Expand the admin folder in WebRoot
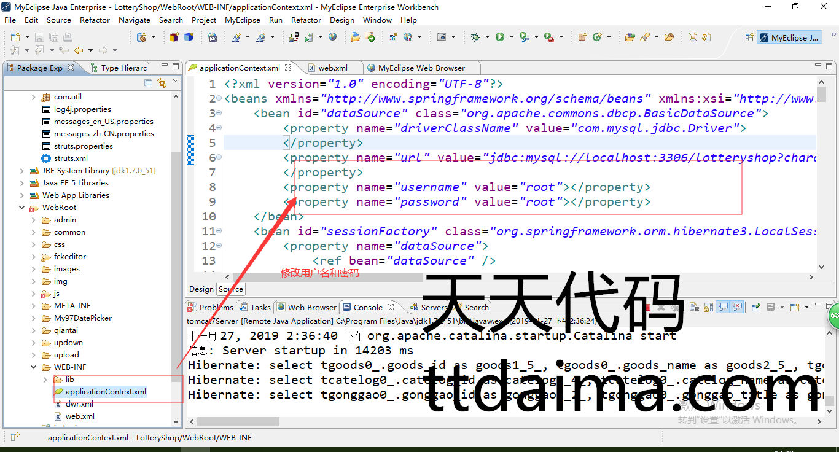 [34, 220]
